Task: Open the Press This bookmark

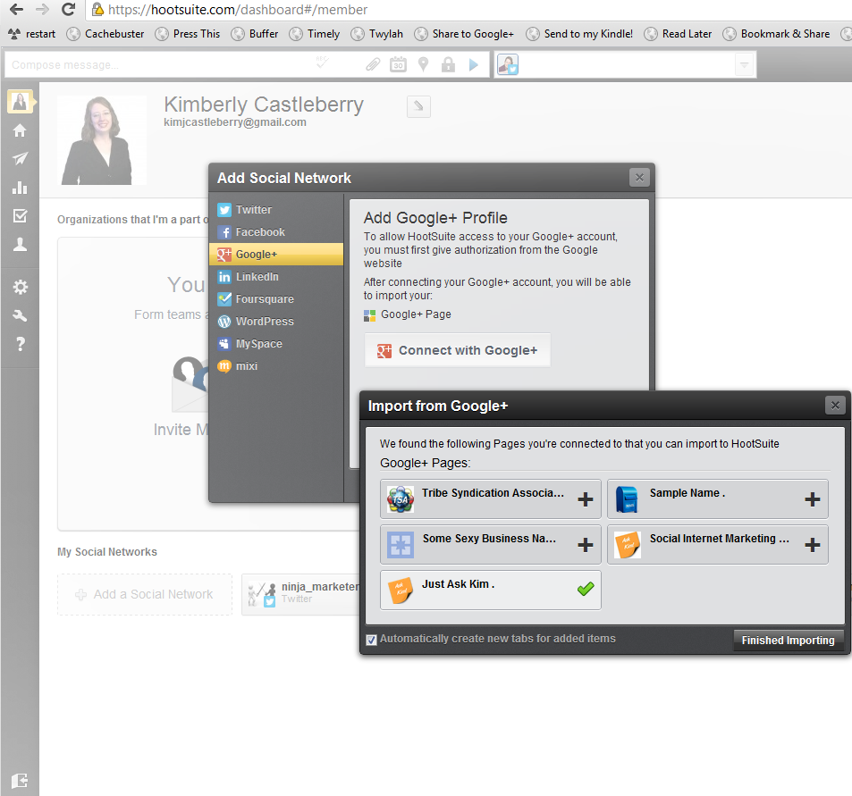Action: (188, 34)
